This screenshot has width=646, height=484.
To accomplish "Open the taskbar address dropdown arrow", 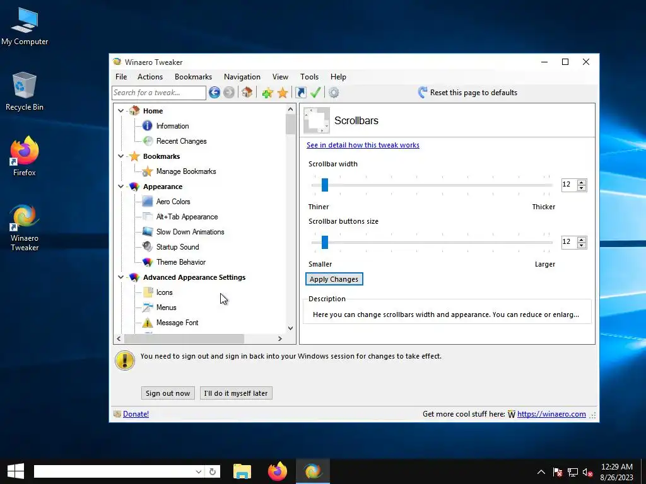I will pyautogui.click(x=198, y=471).
